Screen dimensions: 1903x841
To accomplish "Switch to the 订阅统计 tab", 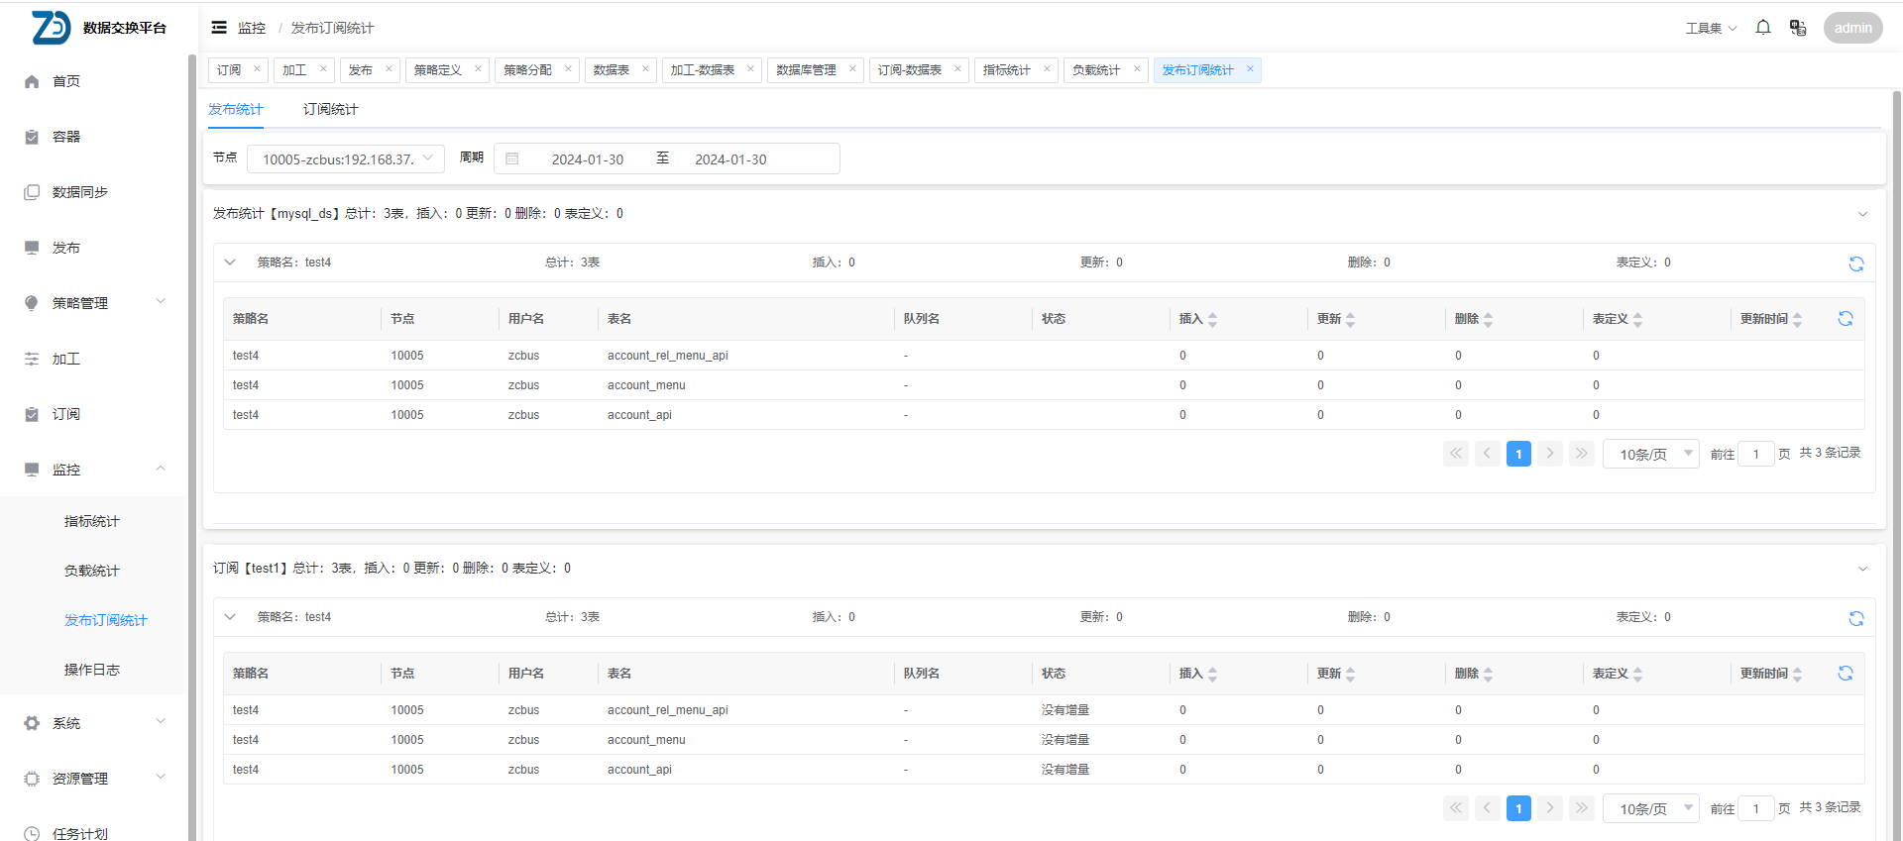I will pyautogui.click(x=330, y=109).
